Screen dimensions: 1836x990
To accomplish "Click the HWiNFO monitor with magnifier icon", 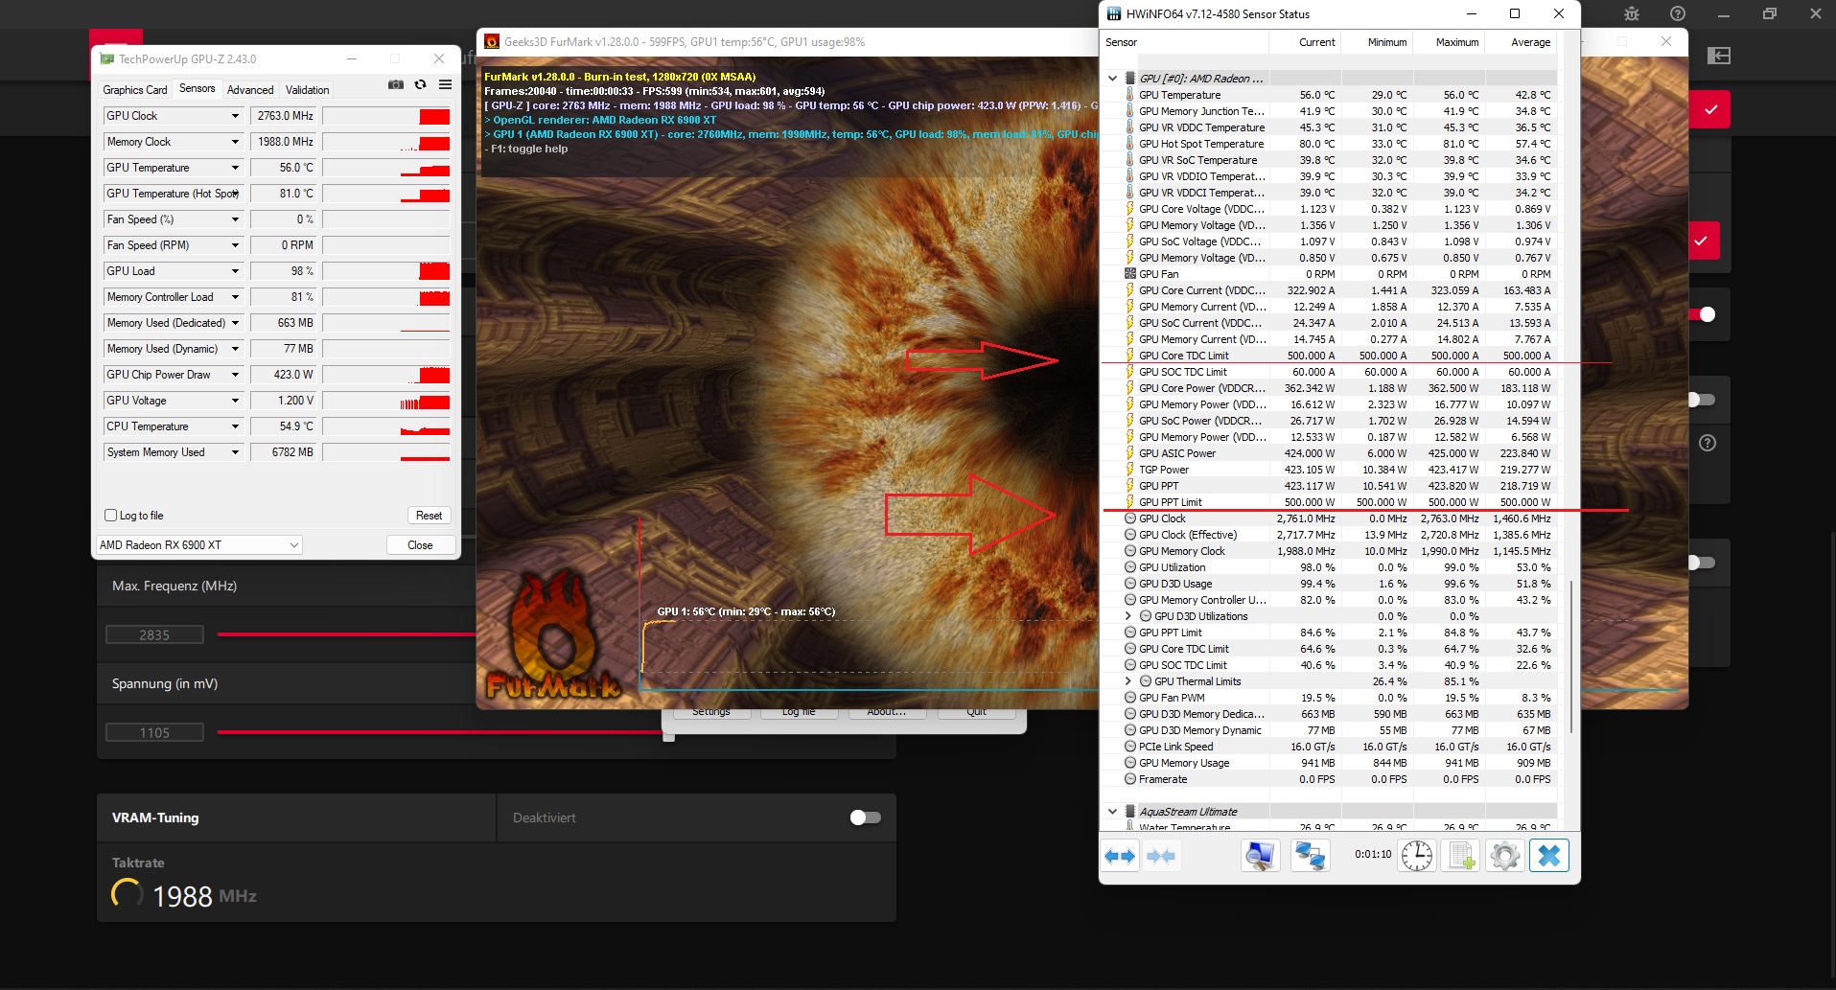I will pos(1260,856).
